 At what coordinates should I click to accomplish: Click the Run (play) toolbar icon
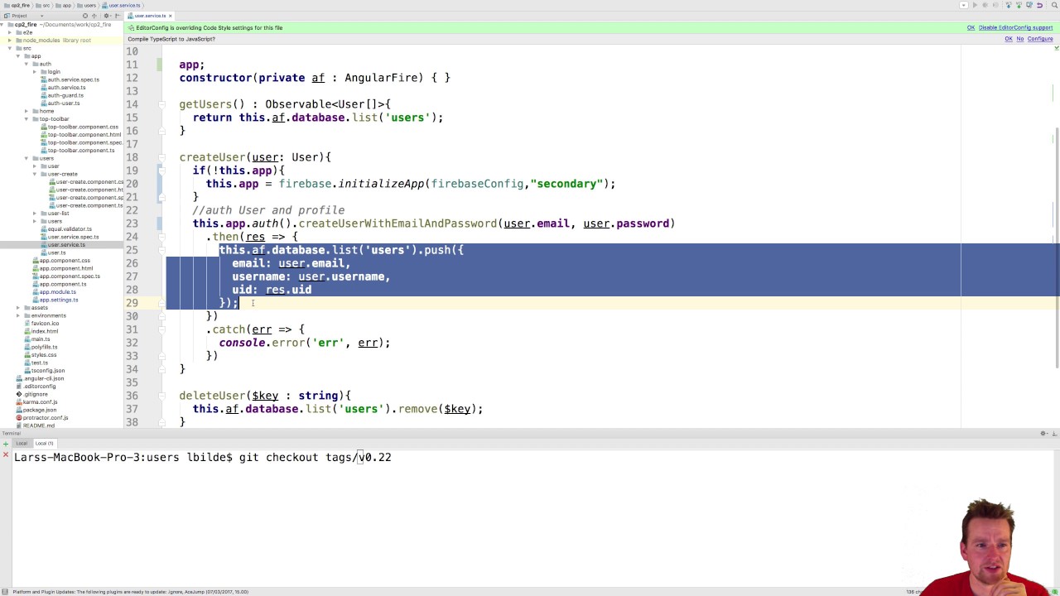(975, 5)
